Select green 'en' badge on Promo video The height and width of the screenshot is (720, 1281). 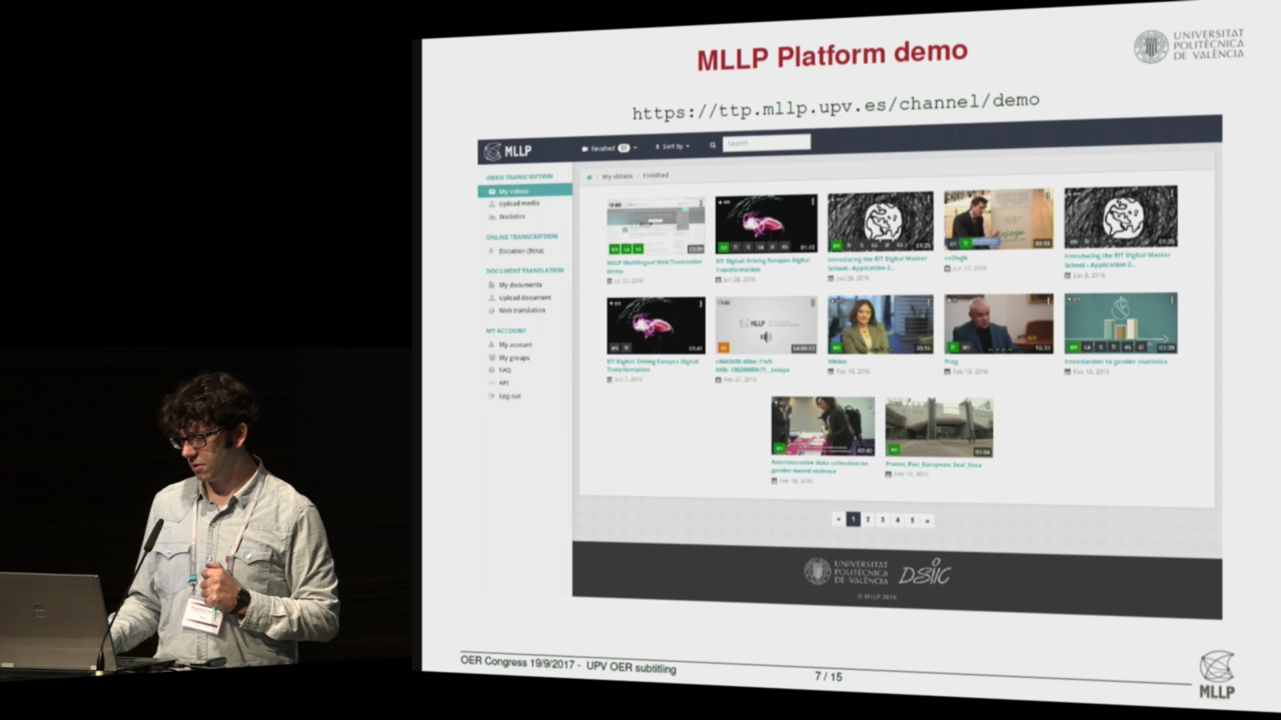coord(893,450)
